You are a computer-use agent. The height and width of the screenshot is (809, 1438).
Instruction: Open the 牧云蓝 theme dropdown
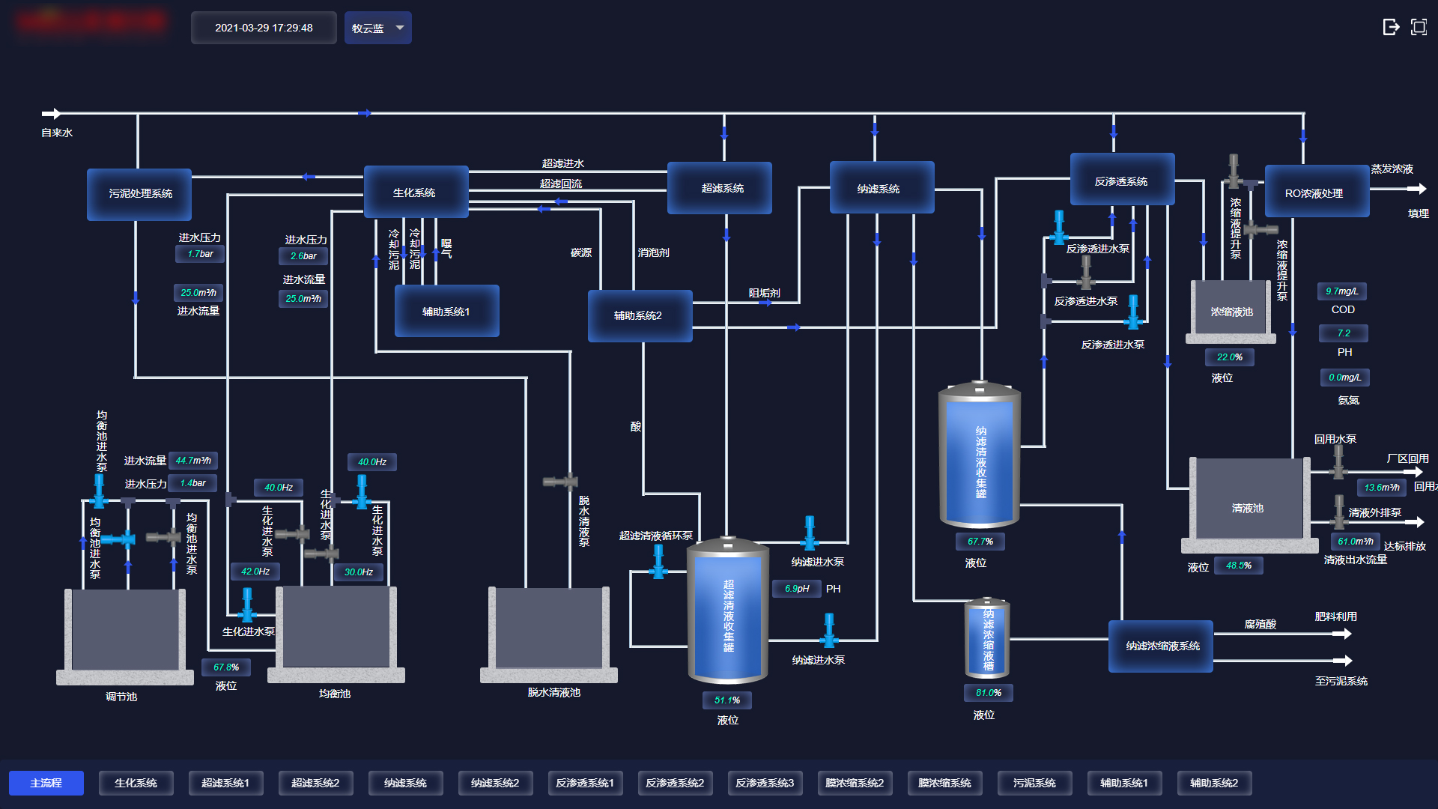point(377,28)
